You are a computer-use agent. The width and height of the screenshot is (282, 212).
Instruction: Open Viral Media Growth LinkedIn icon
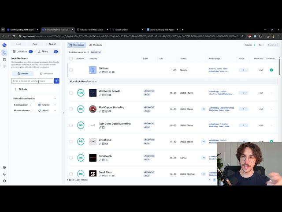pos(104,95)
